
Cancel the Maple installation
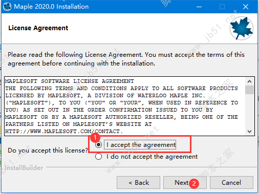click(231, 183)
